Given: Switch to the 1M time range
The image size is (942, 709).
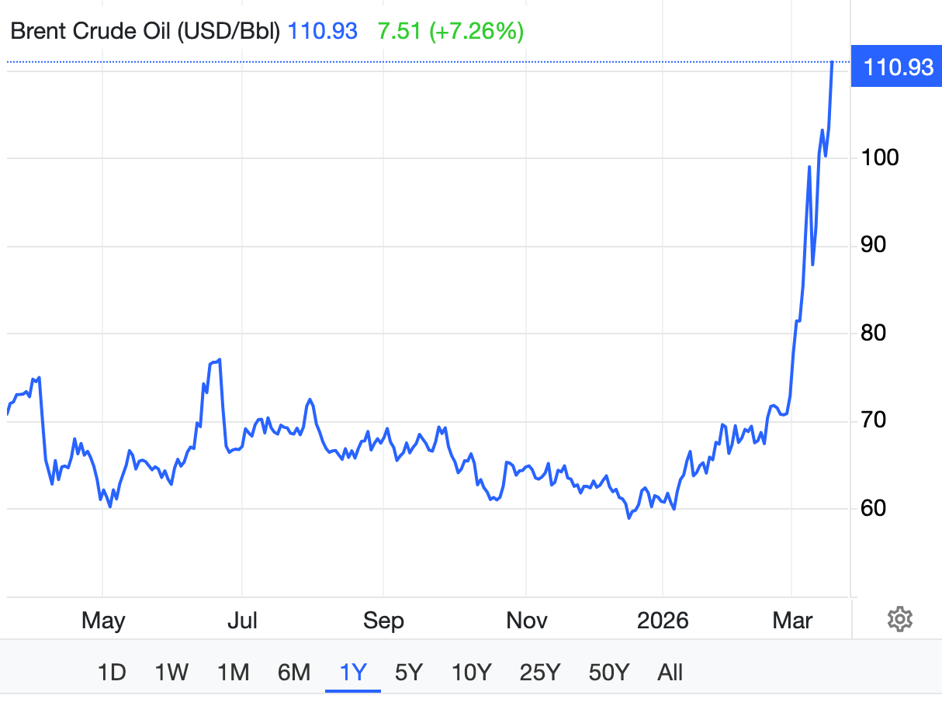Looking at the screenshot, I should (x=233, y=672).
